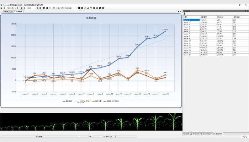Expand the analysis mode dropdown
The height and width of the screenshot is (142, 249).
71,8
